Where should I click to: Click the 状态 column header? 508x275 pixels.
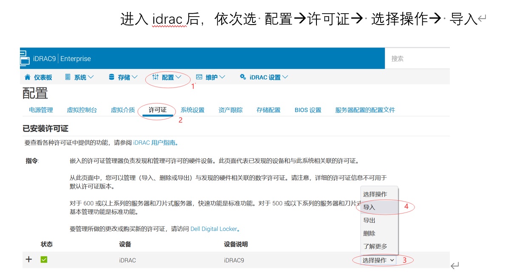(x=47, y=244)
